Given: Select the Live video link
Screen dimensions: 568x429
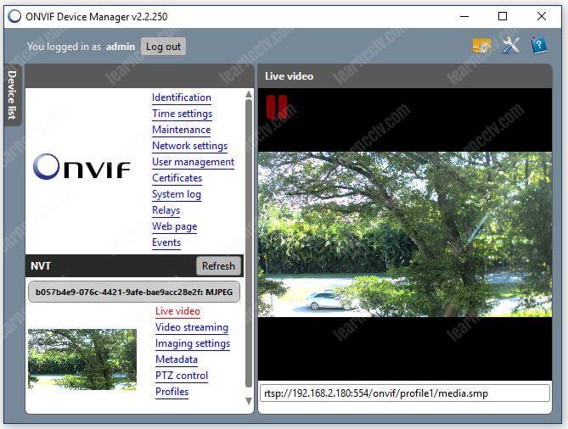Looking at the screenshot, I should click(x=177, y=311).
